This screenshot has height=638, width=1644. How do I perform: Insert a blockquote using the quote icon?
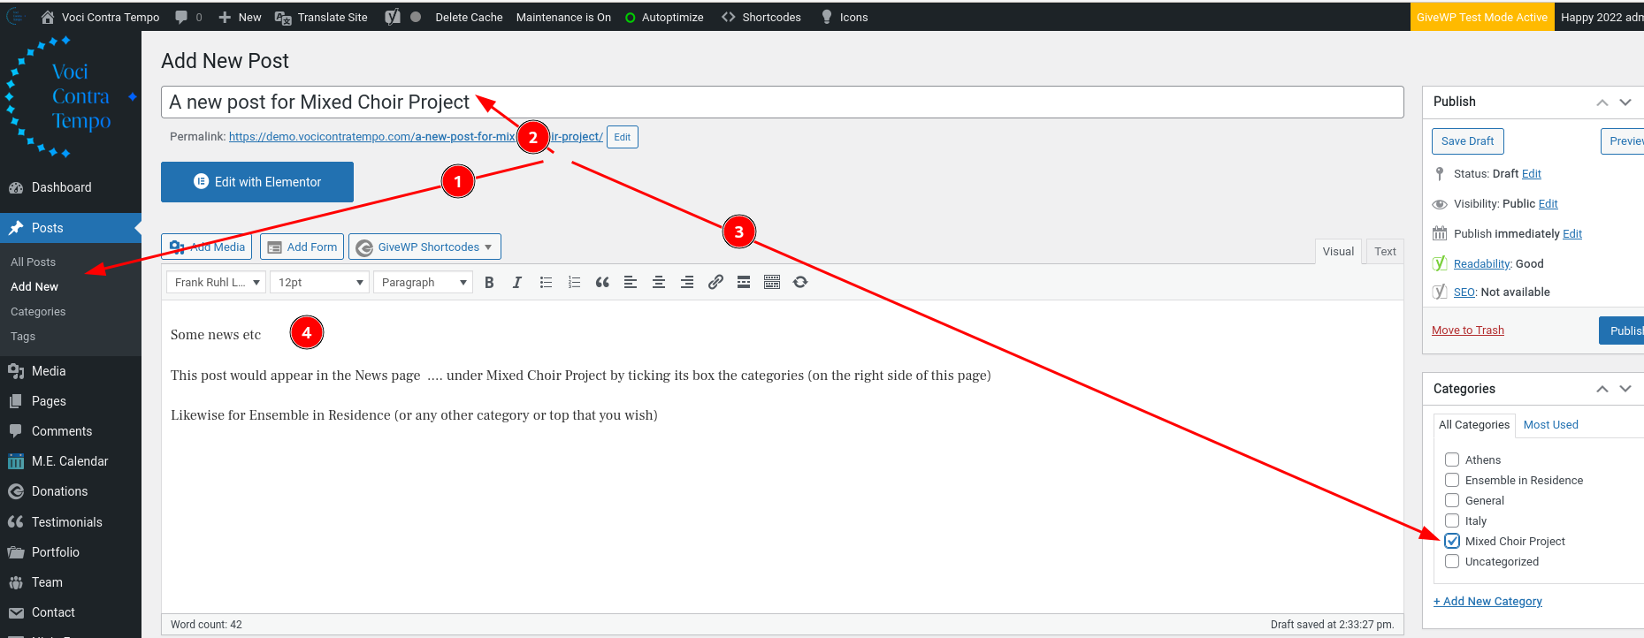602,282
